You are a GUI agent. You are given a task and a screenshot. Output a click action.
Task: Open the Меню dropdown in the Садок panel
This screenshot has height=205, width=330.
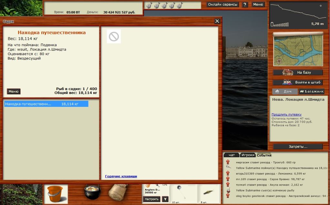14,91
